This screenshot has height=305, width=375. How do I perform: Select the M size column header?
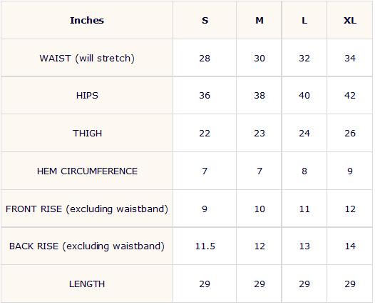tap(260, 21)
